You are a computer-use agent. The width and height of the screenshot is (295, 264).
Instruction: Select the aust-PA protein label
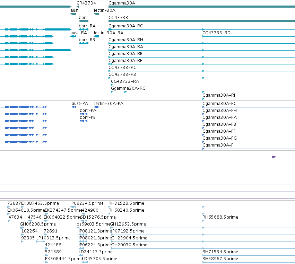[80, 104]
